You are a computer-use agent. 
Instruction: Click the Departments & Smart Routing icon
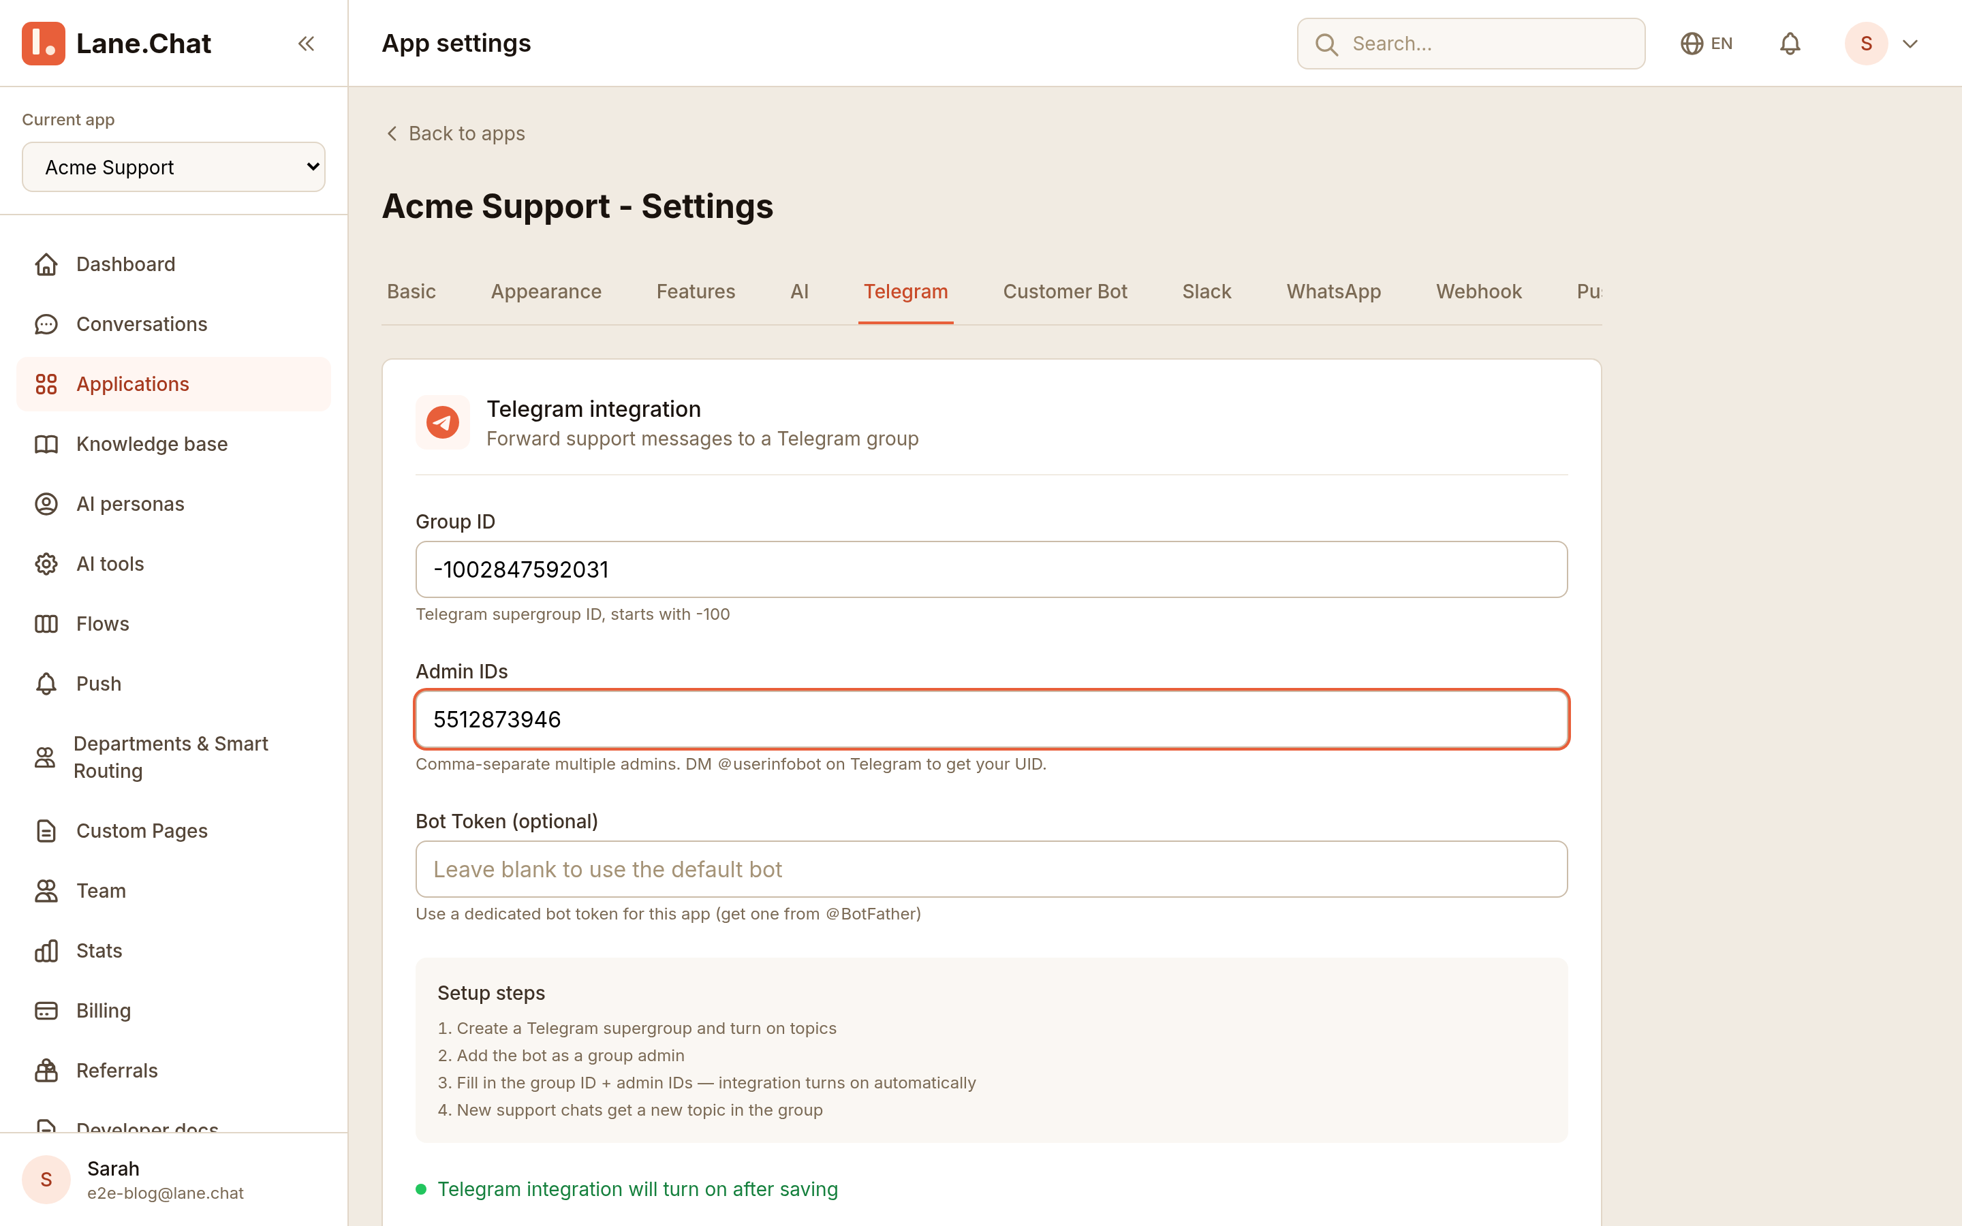click(x=44, y=757)
